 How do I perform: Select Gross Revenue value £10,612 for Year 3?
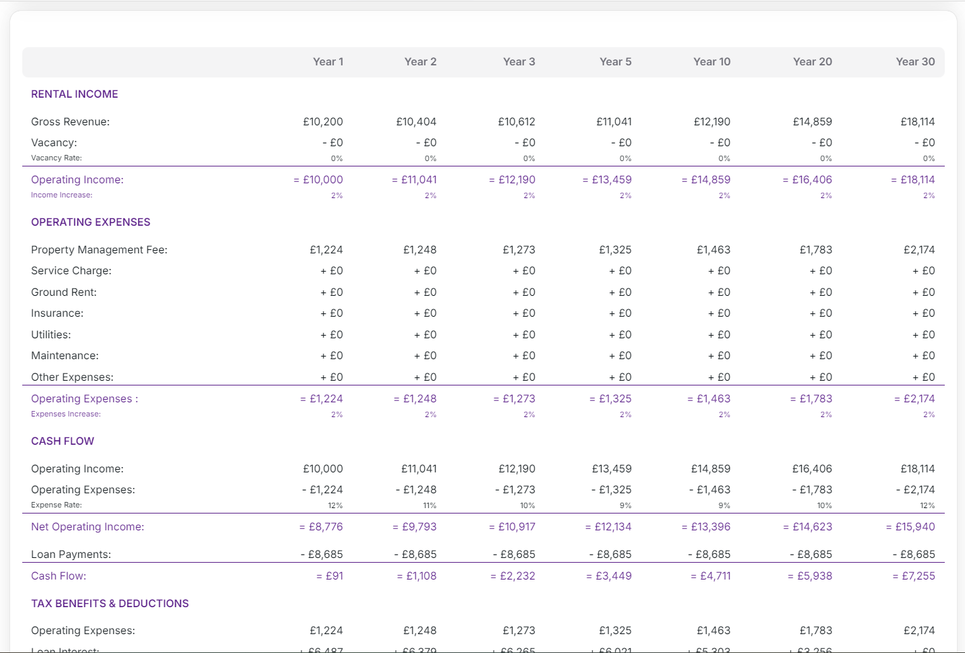click(517, 122)
